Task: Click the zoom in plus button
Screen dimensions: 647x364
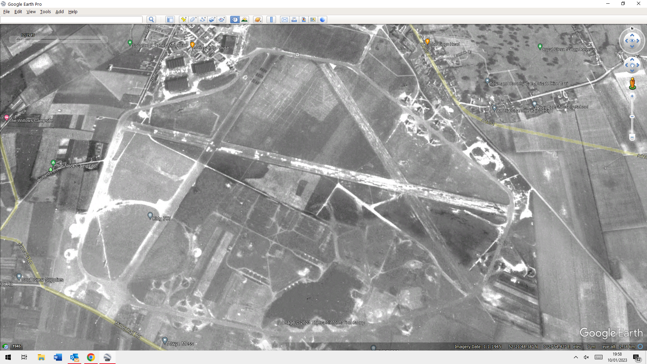Action: (x=632, y=96)
